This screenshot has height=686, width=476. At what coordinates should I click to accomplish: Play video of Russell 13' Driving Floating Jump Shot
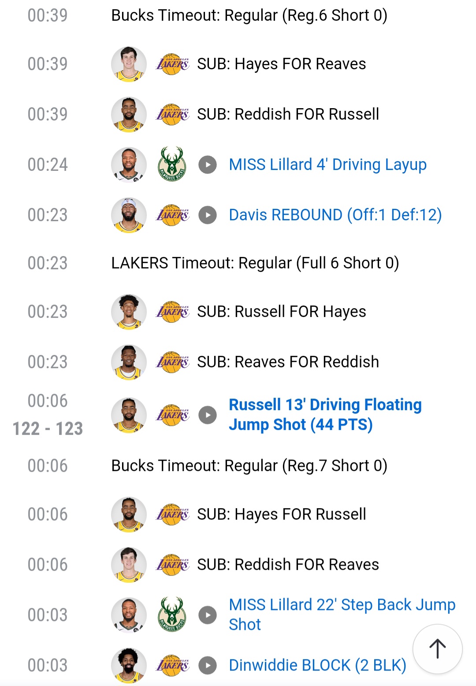(x=208, y=415)
